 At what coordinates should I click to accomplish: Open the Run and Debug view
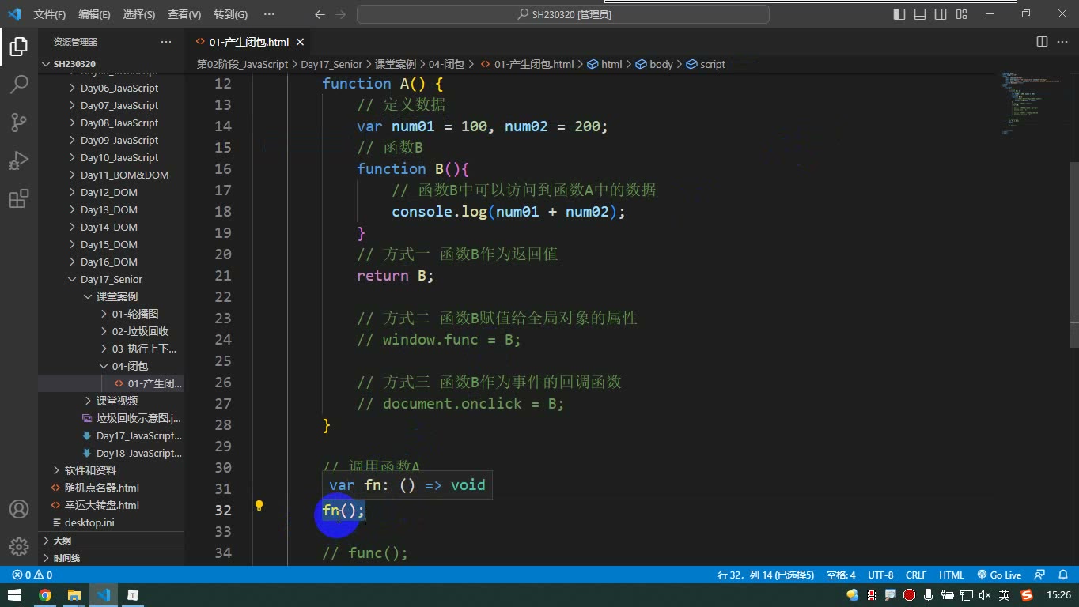click(x=19, y=160)
